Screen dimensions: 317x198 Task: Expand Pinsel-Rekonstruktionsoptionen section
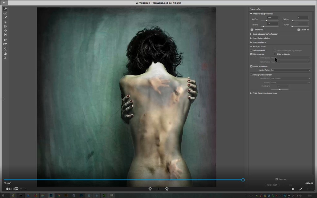coord(265,93)
